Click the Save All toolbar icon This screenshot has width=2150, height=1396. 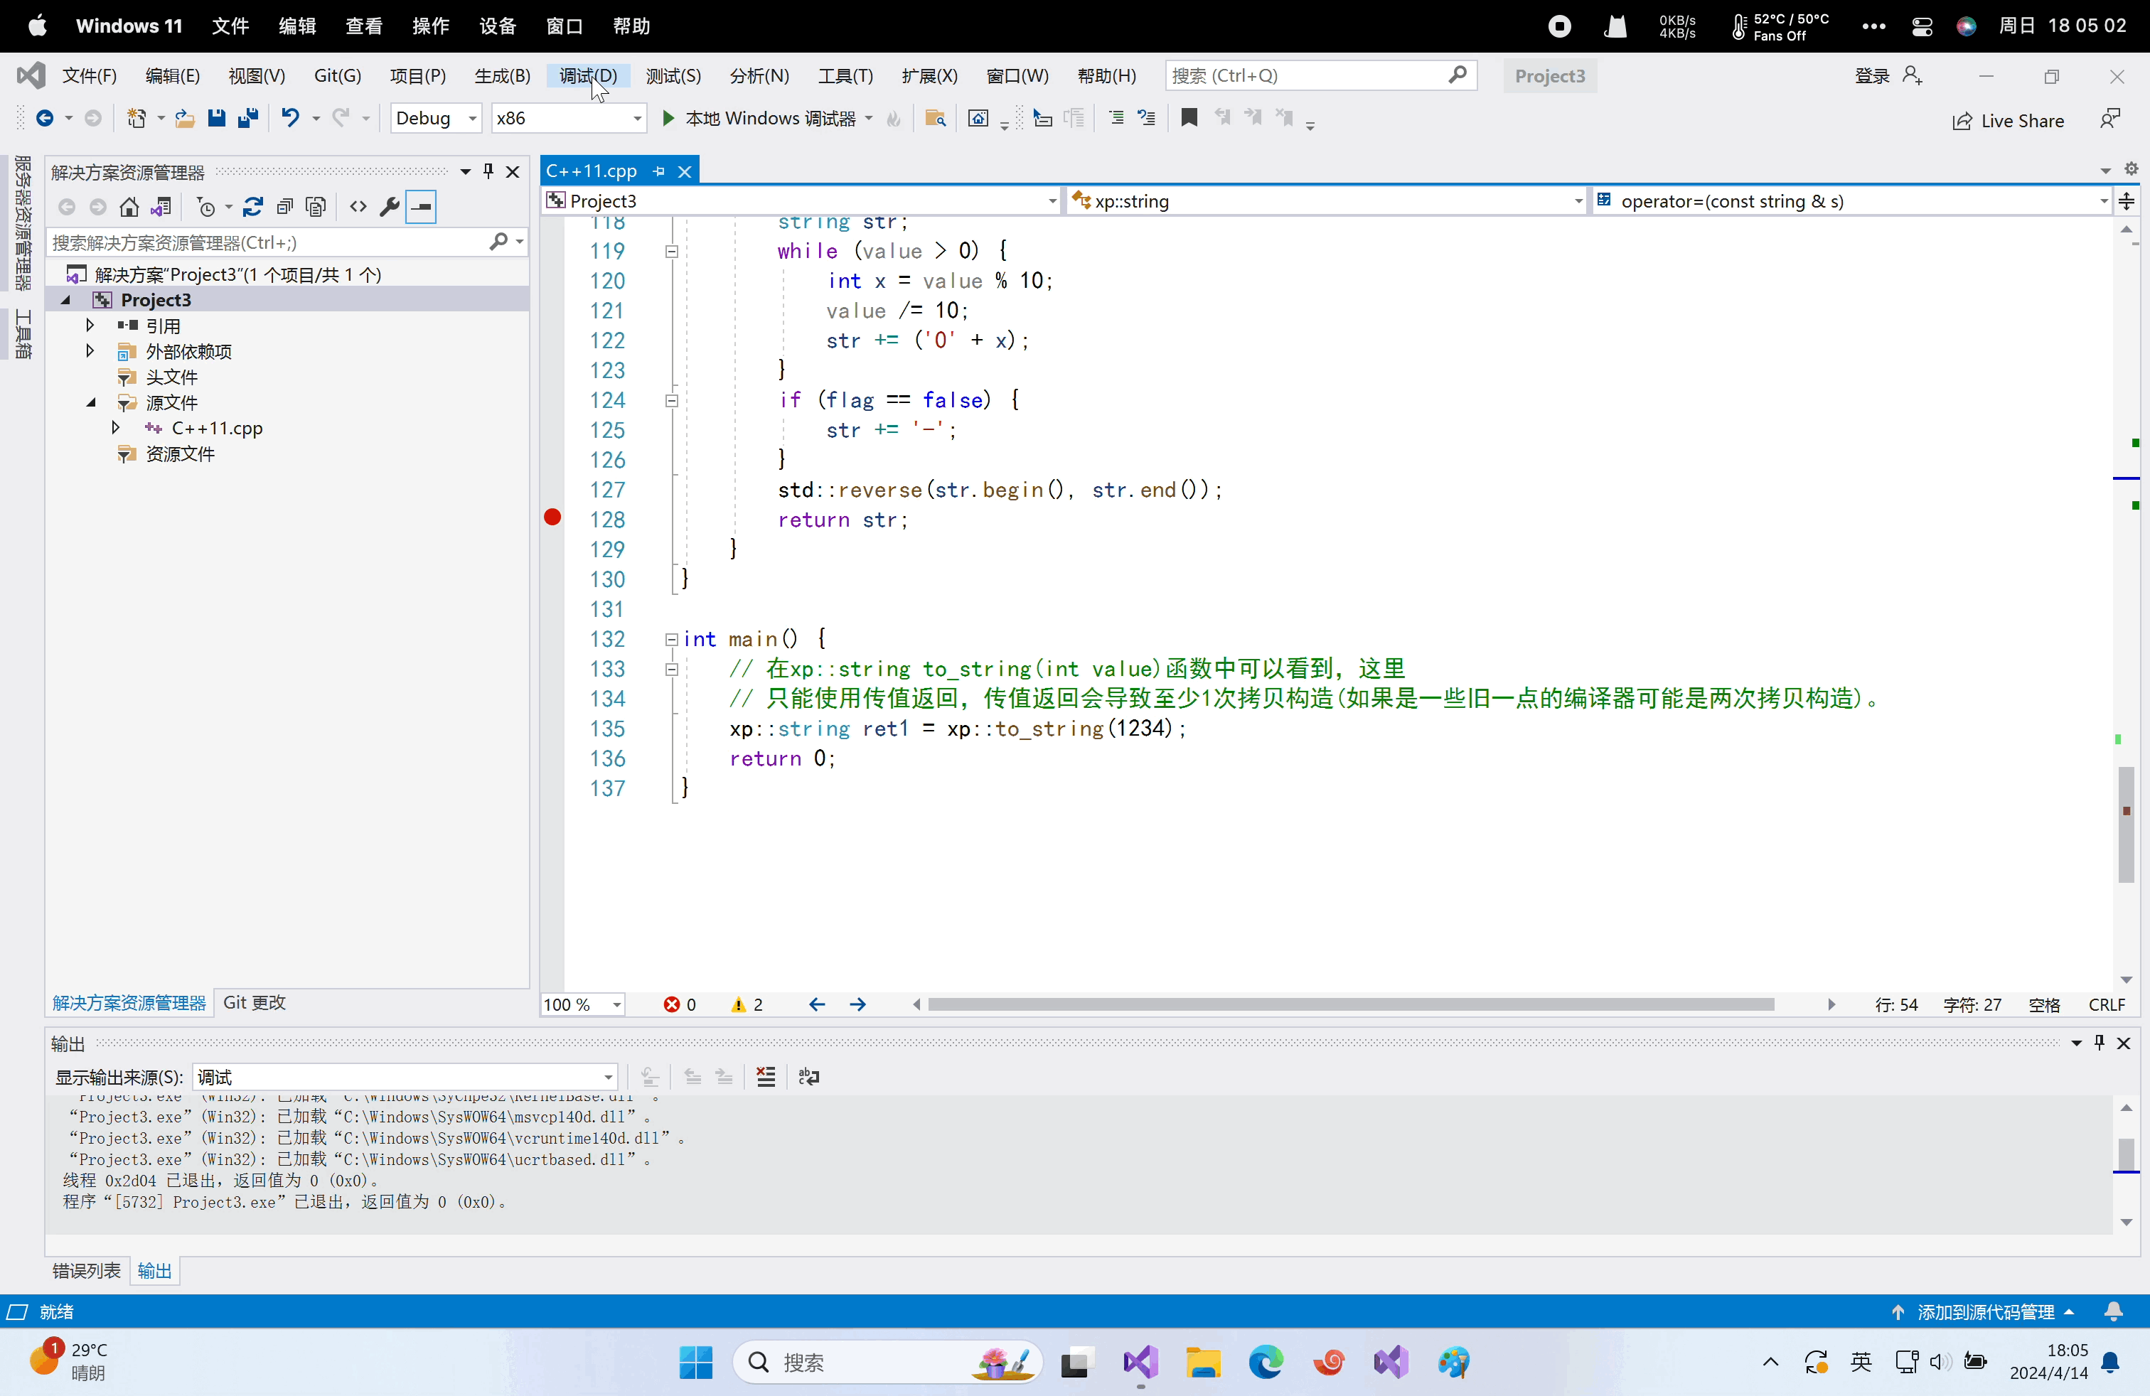[247, 118]
